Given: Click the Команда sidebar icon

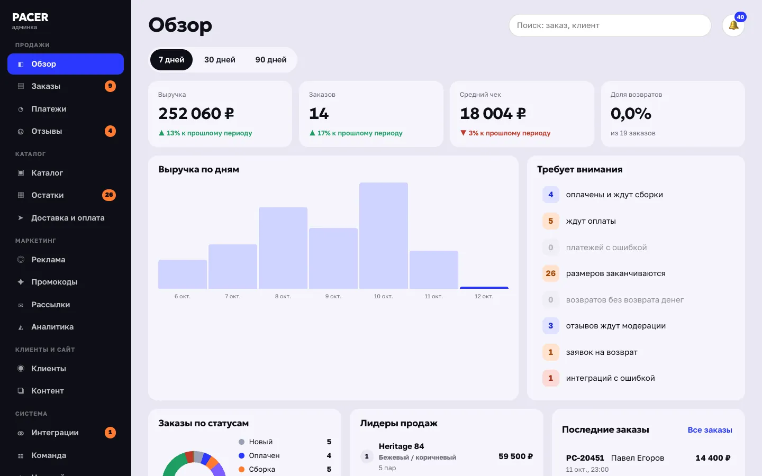Looking at the screenshot, I should pos(21,455).
